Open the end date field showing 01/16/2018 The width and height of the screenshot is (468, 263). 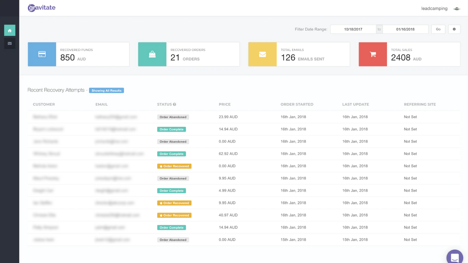(405, 29)
